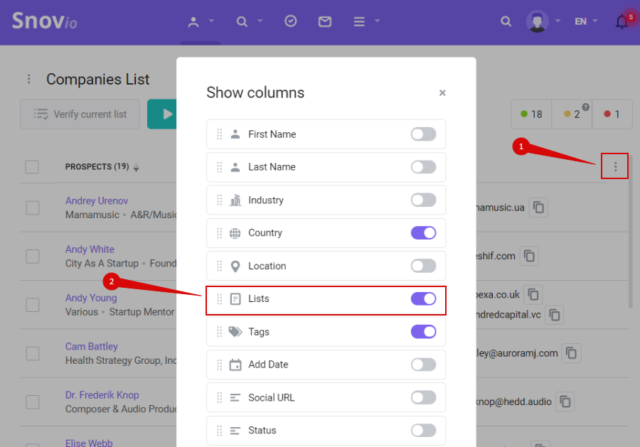The height and width of the screenshot is (447, 640).
Task: Filter by 1 invalid (red) email
Action: pos(612,114)
